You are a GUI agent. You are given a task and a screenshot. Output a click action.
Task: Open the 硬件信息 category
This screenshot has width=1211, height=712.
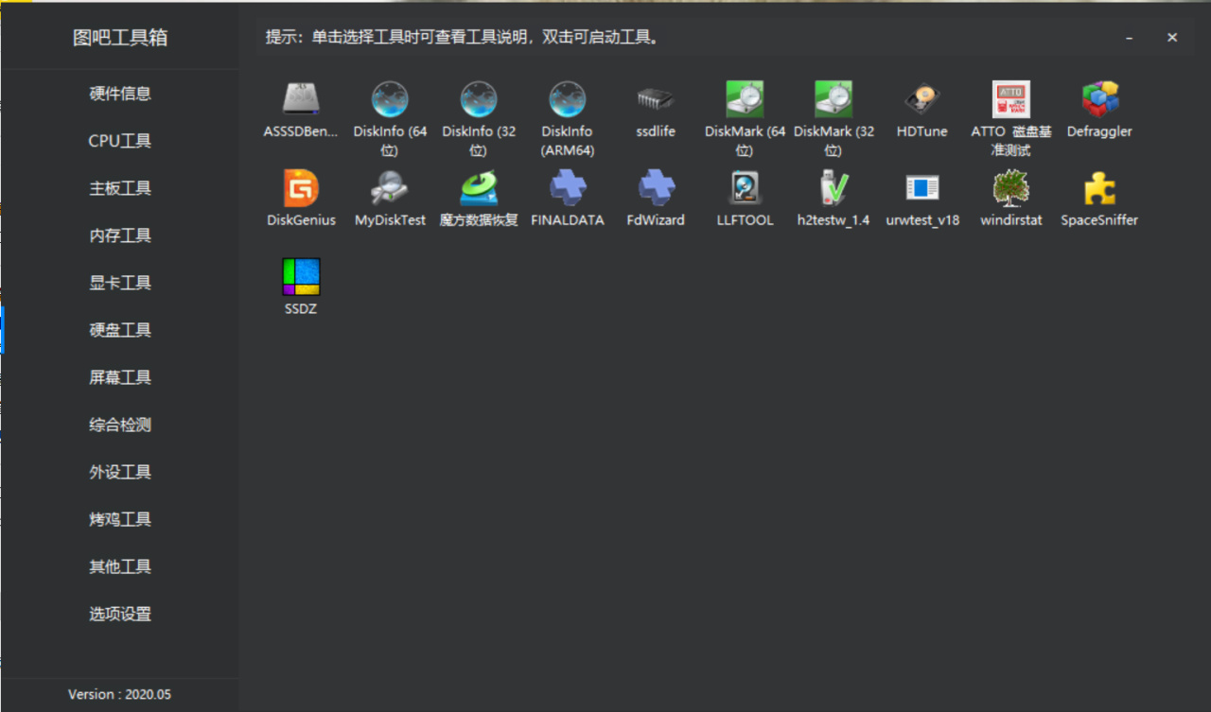tap(120, 94)
